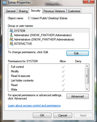Open Advanced security settings button
Screen dimensions: 97x122
pyautogui.click(x=78, y=96)
